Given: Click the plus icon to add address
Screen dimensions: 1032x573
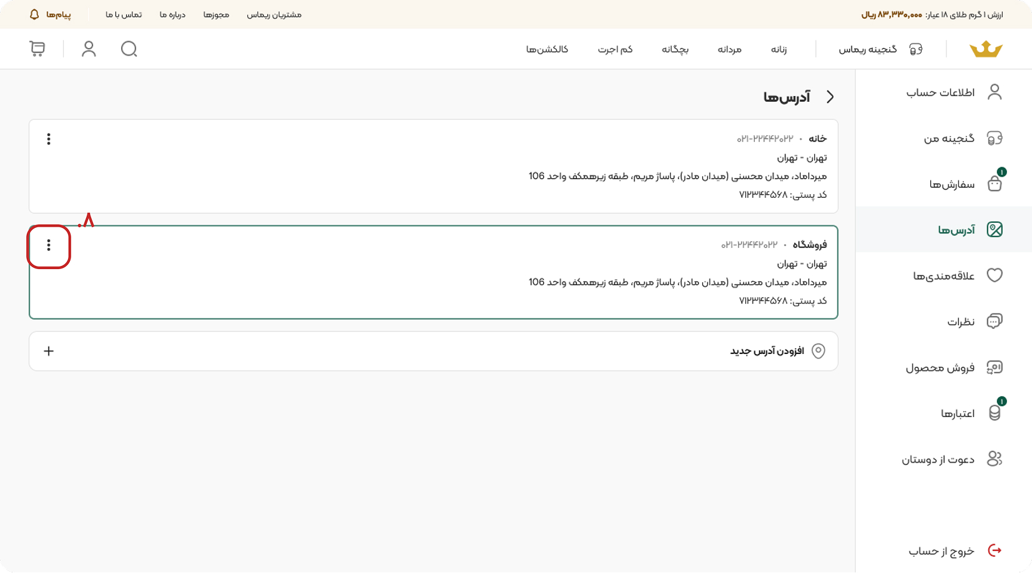Looking at the screenshot, I should pos(49,351).
